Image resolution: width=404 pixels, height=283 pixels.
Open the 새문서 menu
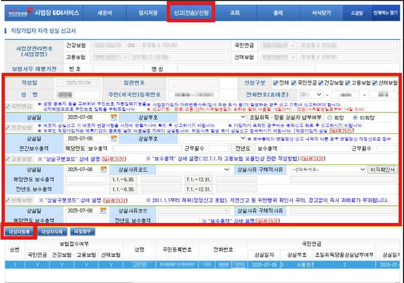click(105, 13)
